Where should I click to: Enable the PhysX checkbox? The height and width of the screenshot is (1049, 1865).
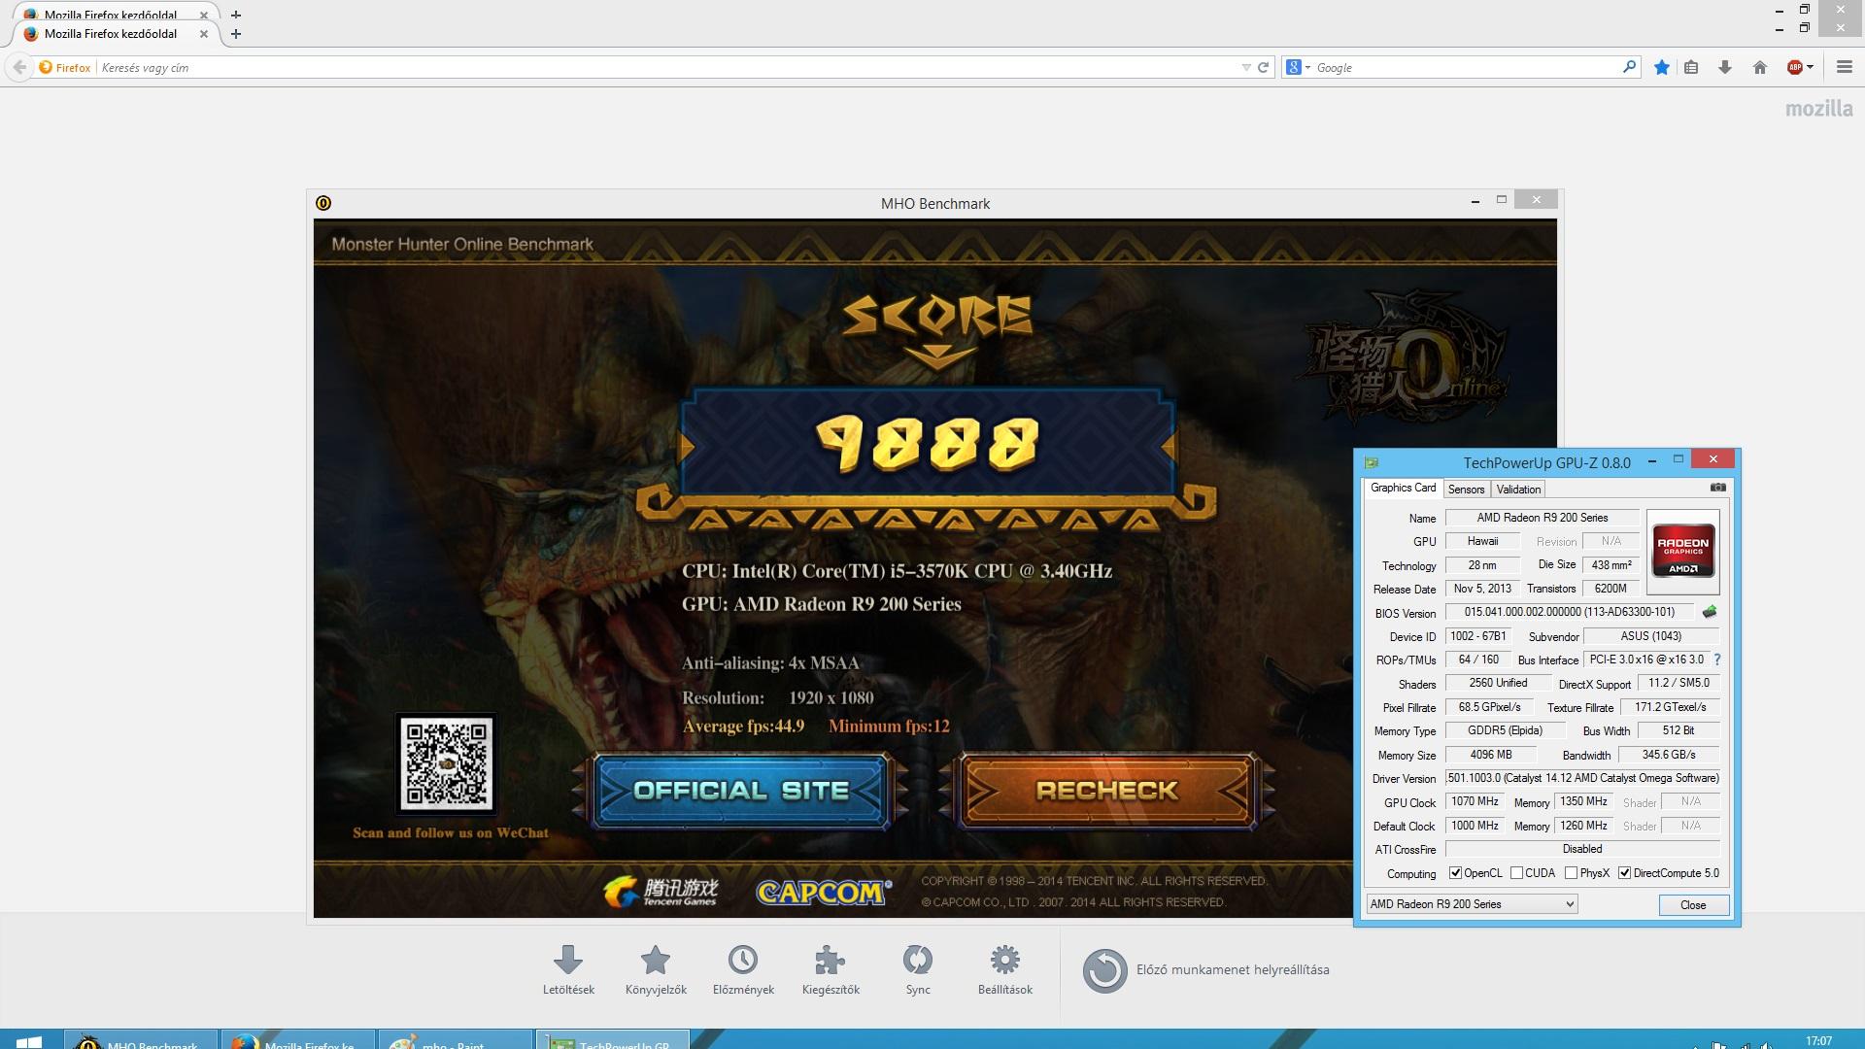tap(1571, 873)
